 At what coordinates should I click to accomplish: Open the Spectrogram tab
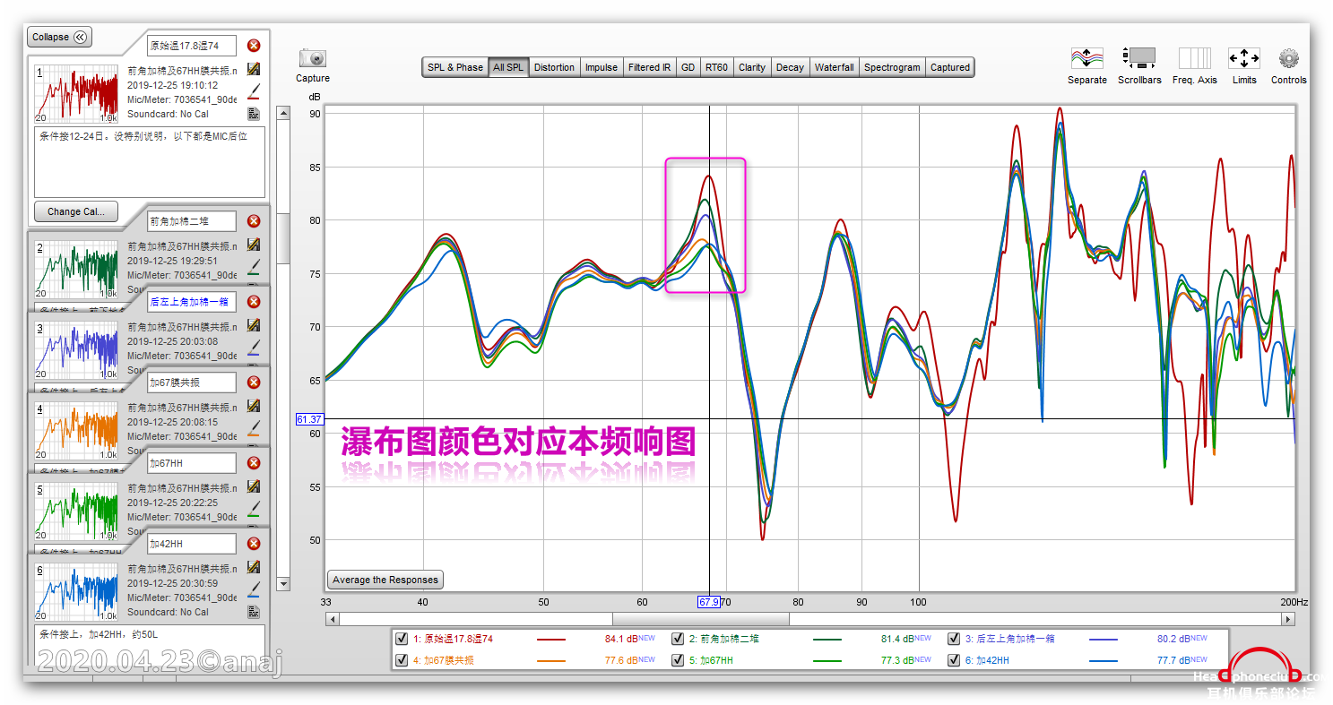[892, 67]
